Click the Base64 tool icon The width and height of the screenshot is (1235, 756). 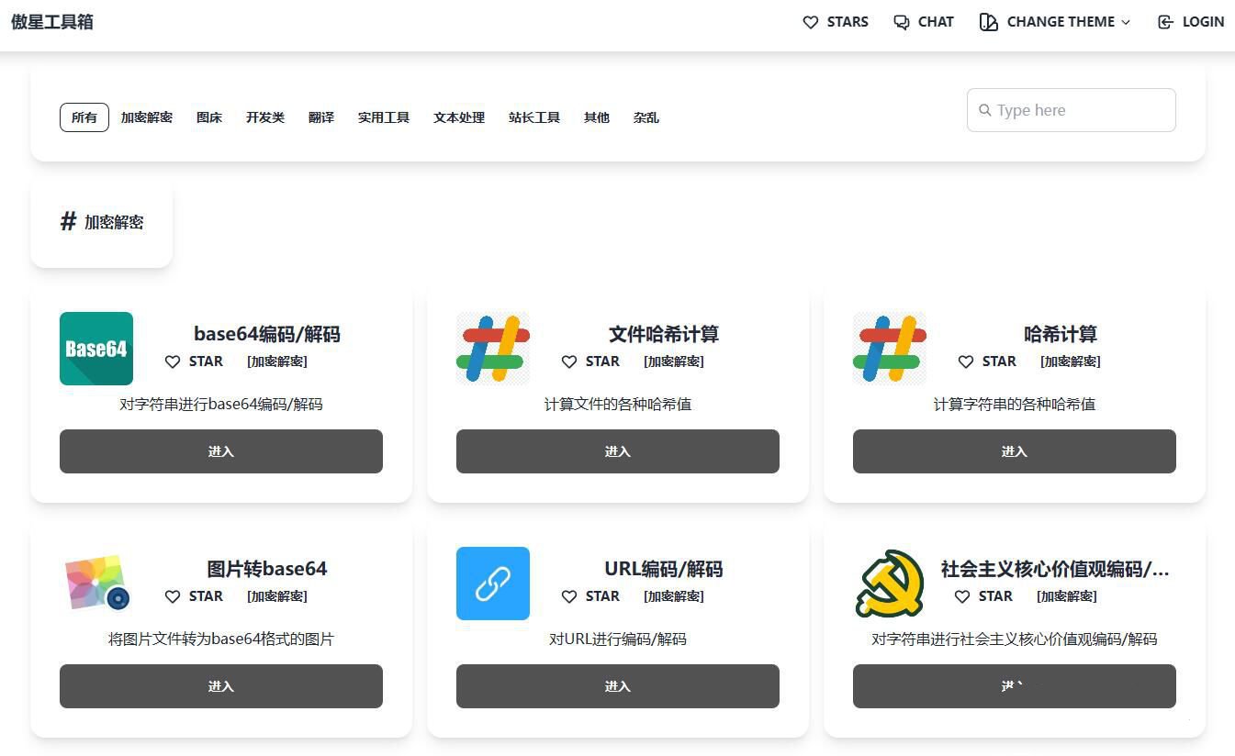click(95, 348)
